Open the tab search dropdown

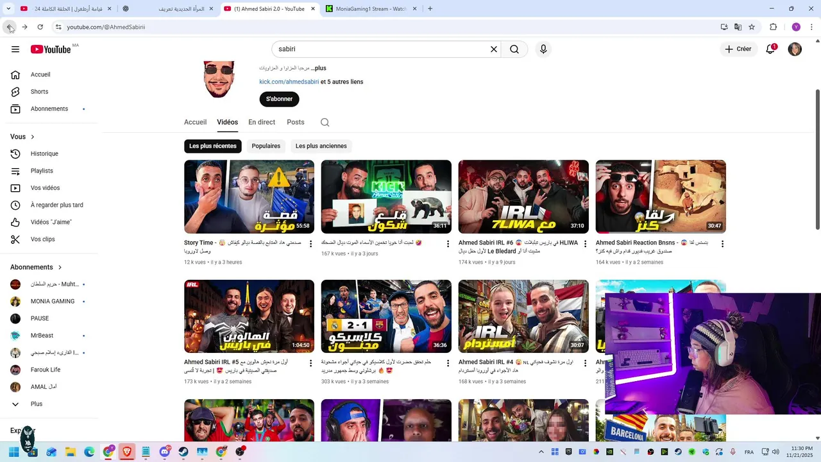(x=8, y=9)
